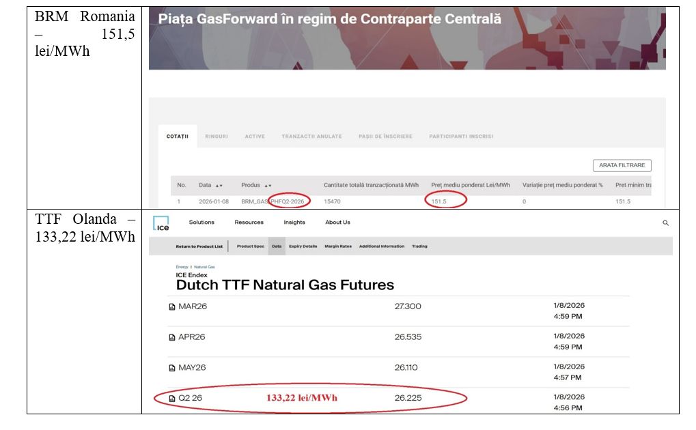This screenshot has height=430, width=696.
Task: Open the PHFQ2-2026 product entry
Action: click(x=287, y=200)
